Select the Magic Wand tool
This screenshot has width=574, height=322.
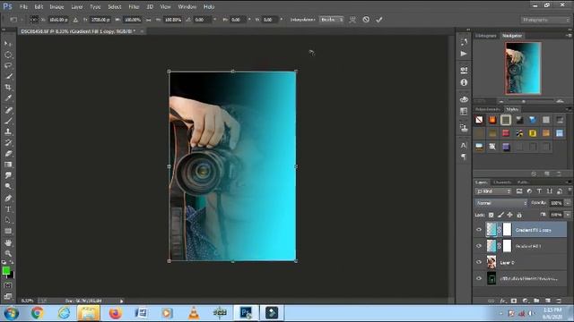pyautogui.click(x=8, y=77)
